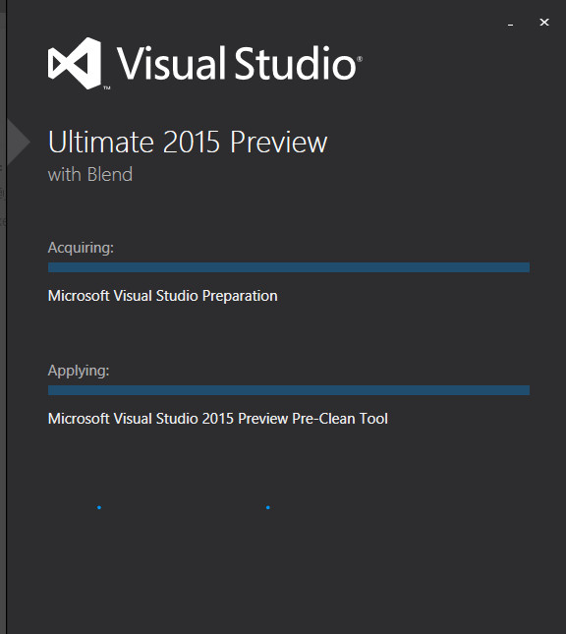Image resolution: width=566 pixels, height=634 pixels.
Task: Select the word Ultimate in the edition heading
Action: 101,142
